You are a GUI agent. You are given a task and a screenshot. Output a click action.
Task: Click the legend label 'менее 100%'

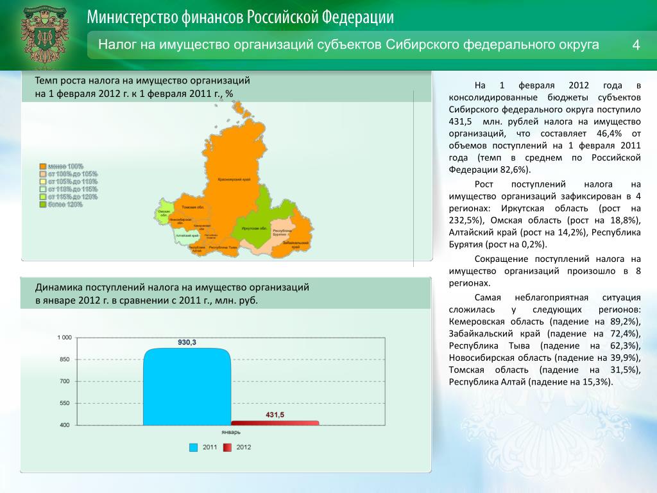65,166
